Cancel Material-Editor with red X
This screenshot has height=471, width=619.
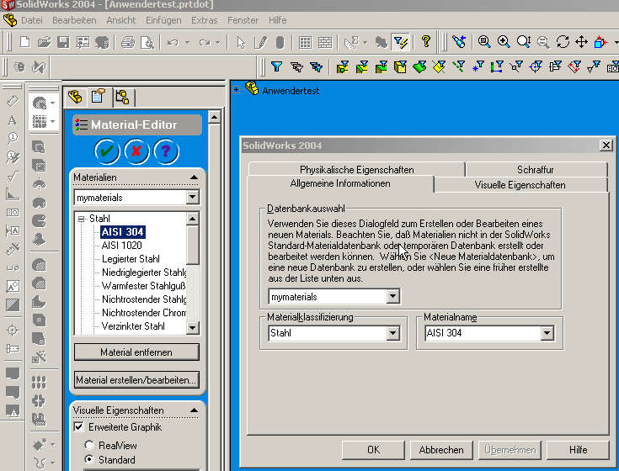click(136, 151)
